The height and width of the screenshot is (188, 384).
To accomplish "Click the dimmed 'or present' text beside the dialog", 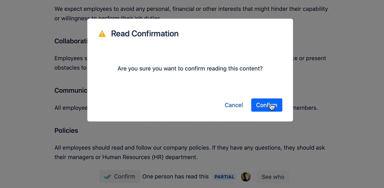I will [x=309, y=58].
